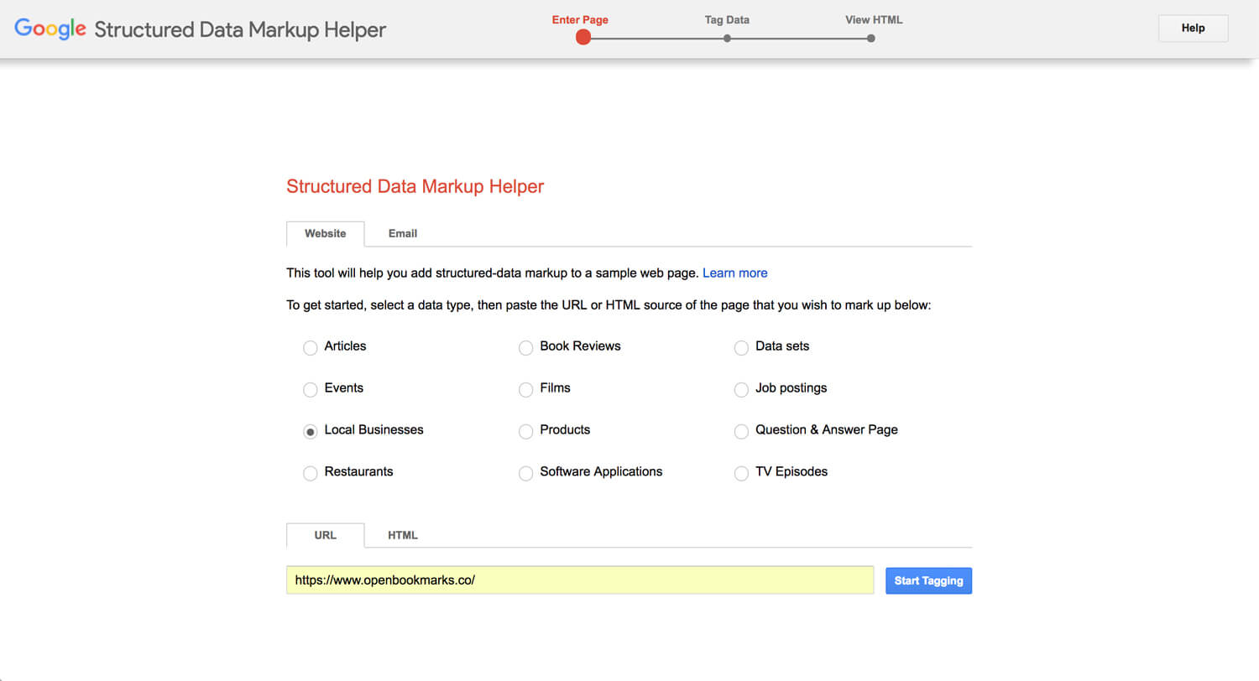Click the red Structured Data Markup Helper heading
The image size is (1259, 681).
[415, 186]
